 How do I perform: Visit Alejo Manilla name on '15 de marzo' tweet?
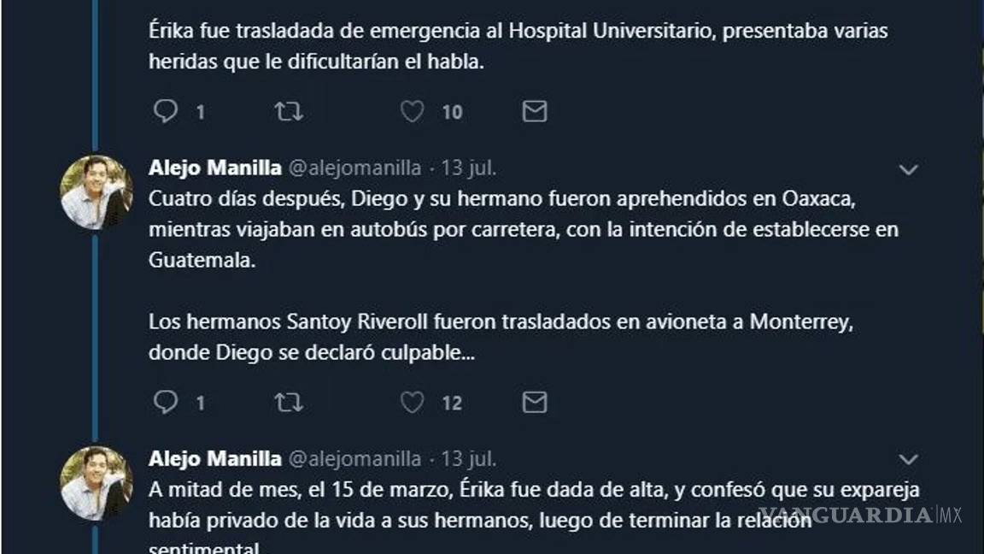tap(214, 459)
